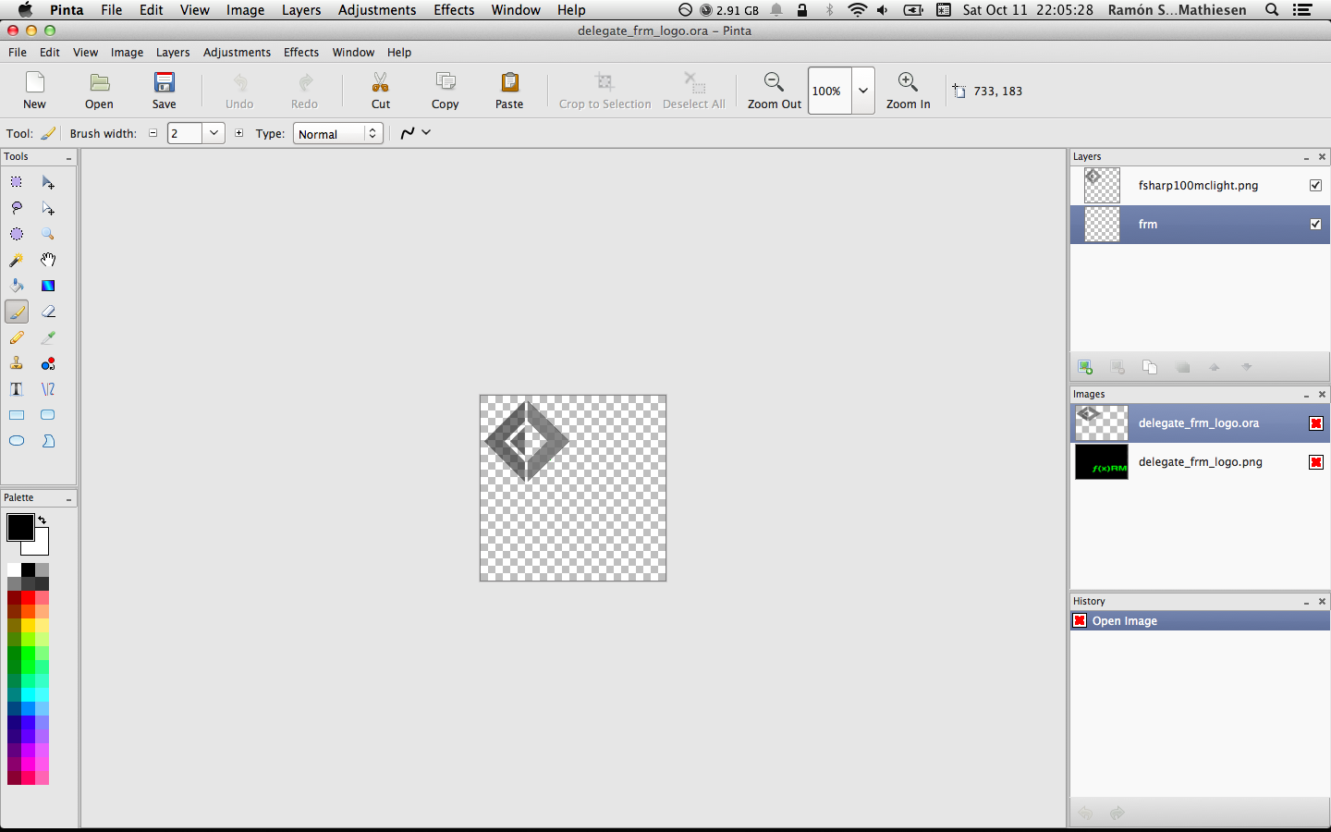Close delegate_frm_logo.png with its red X
The height and width of the screenshot is (832, 1331).
coord(1316,462)
